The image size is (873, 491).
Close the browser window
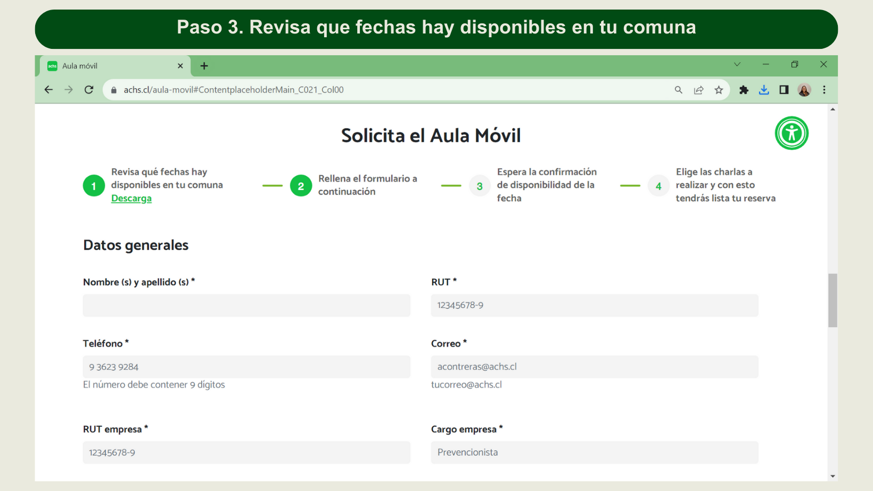click(x=823, y=64)
